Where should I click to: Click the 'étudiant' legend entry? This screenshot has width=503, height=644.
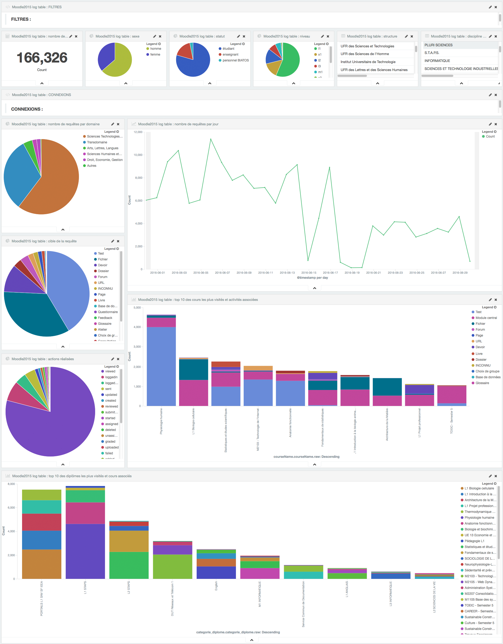(x=228, y=49)
